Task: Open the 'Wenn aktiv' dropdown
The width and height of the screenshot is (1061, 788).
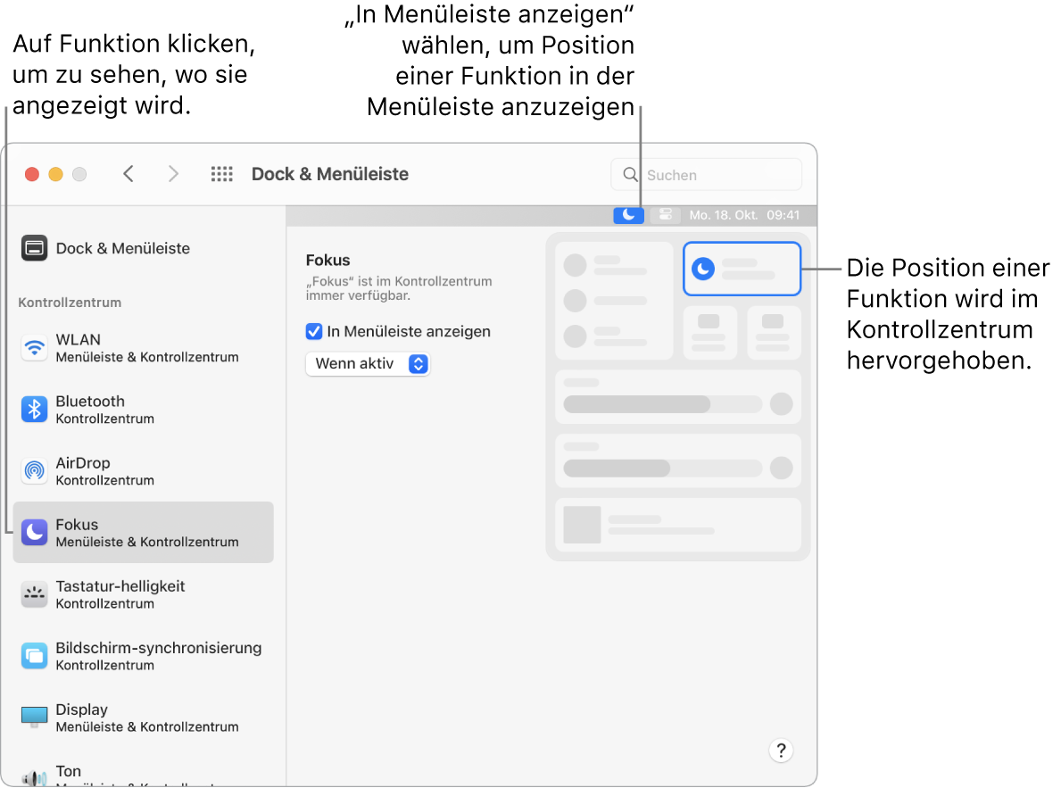Action: click(x=368, y=363)
